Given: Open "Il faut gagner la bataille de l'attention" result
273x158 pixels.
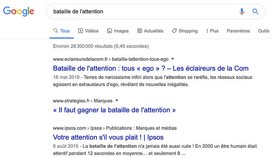Looking at the screenshot, I should click(114, 110).
